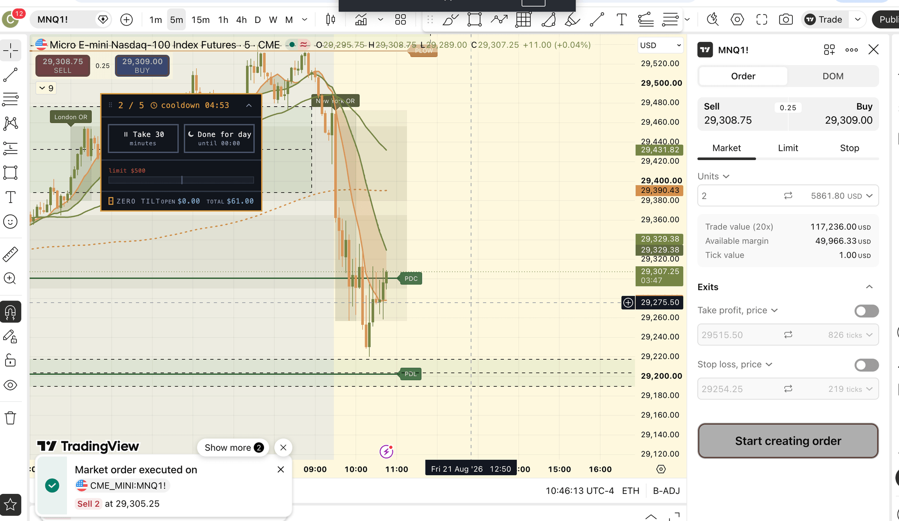899x521 pixels.
Task: Open the order panel three-dots menu
Action: tap(852, 50)
